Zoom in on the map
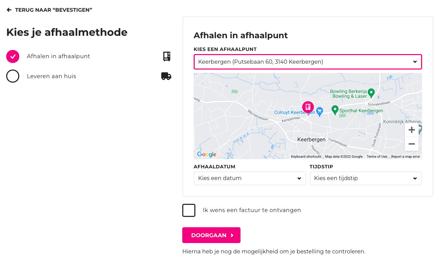The height and width of the screenshot is (262, 440). tap(411, 130)
